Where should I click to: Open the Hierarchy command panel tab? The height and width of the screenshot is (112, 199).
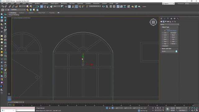[168, 19]
